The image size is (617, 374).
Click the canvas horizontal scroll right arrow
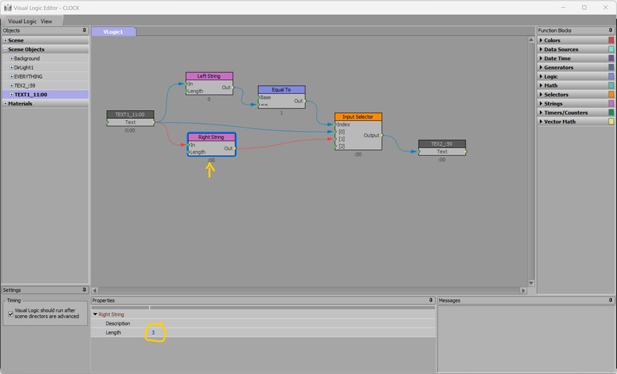(x=523, y=291)
